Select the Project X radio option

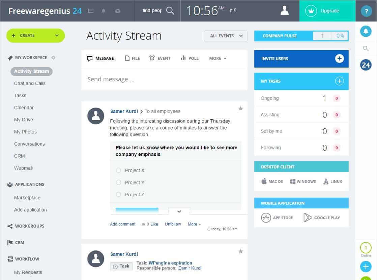pos(118,170)
